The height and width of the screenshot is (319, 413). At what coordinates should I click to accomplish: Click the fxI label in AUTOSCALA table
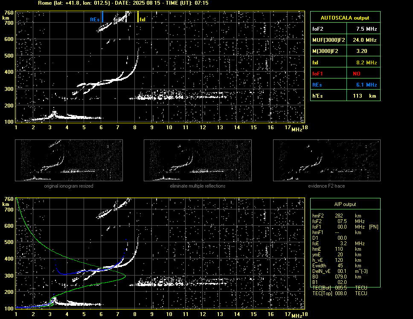click(315, 63)
